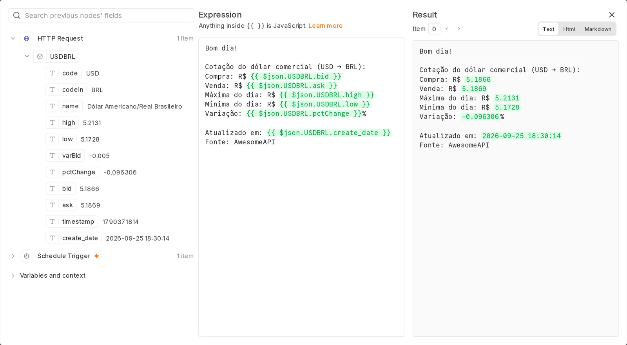
Task: Click inside the Expression editor text area
Action: (301, 187)
